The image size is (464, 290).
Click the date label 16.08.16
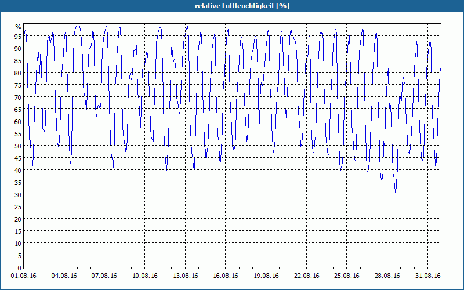pyautogui.click(x=226, y=276)
